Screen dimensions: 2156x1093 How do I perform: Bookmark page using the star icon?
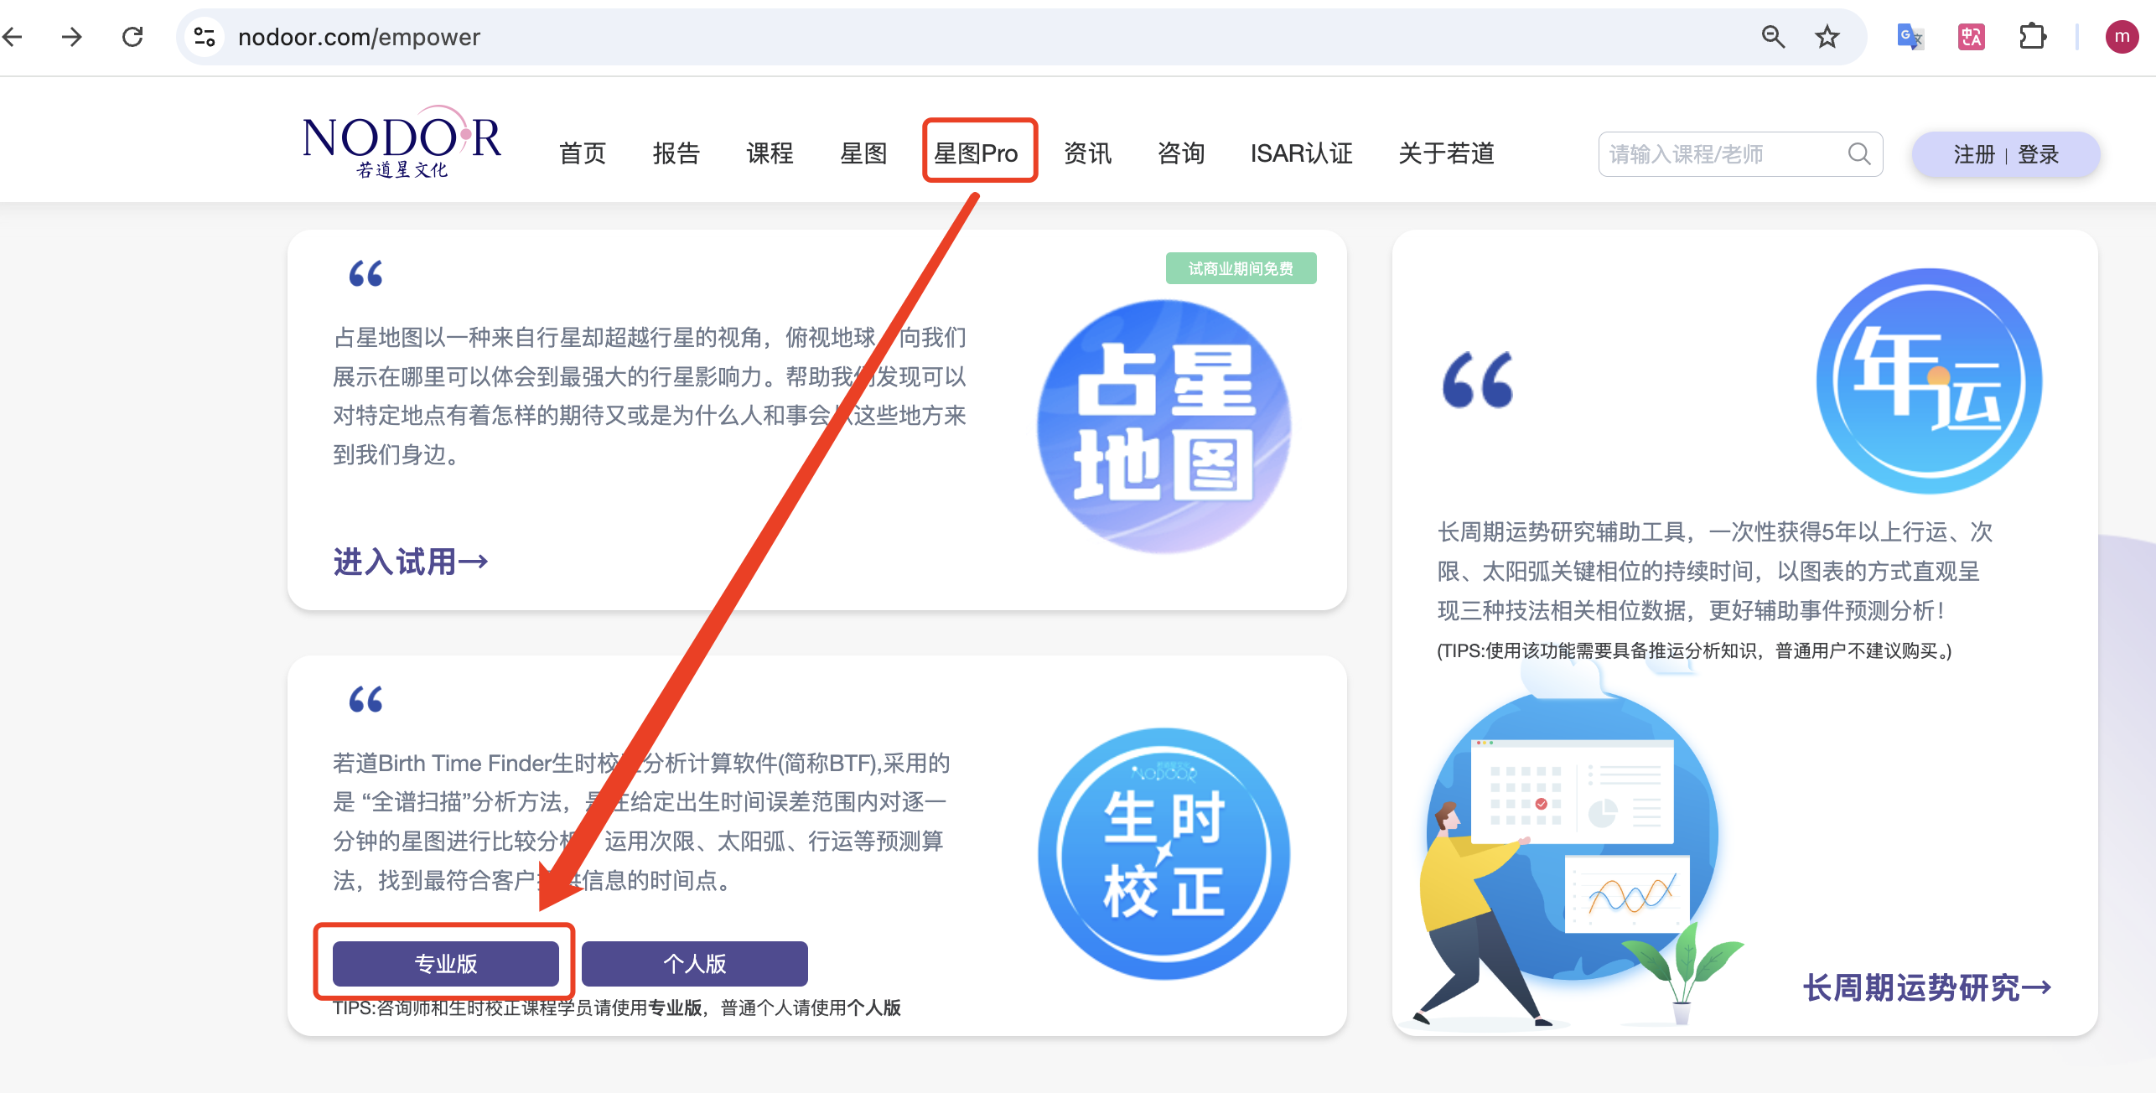[1827, 37]
